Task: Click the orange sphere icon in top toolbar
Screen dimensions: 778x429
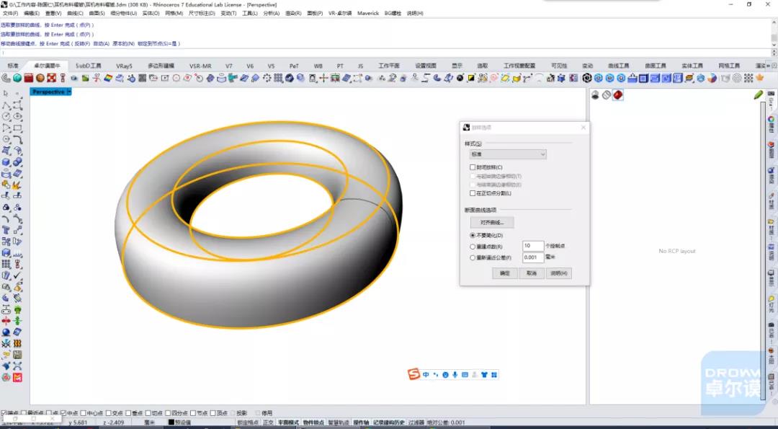Action: (40, 78)
